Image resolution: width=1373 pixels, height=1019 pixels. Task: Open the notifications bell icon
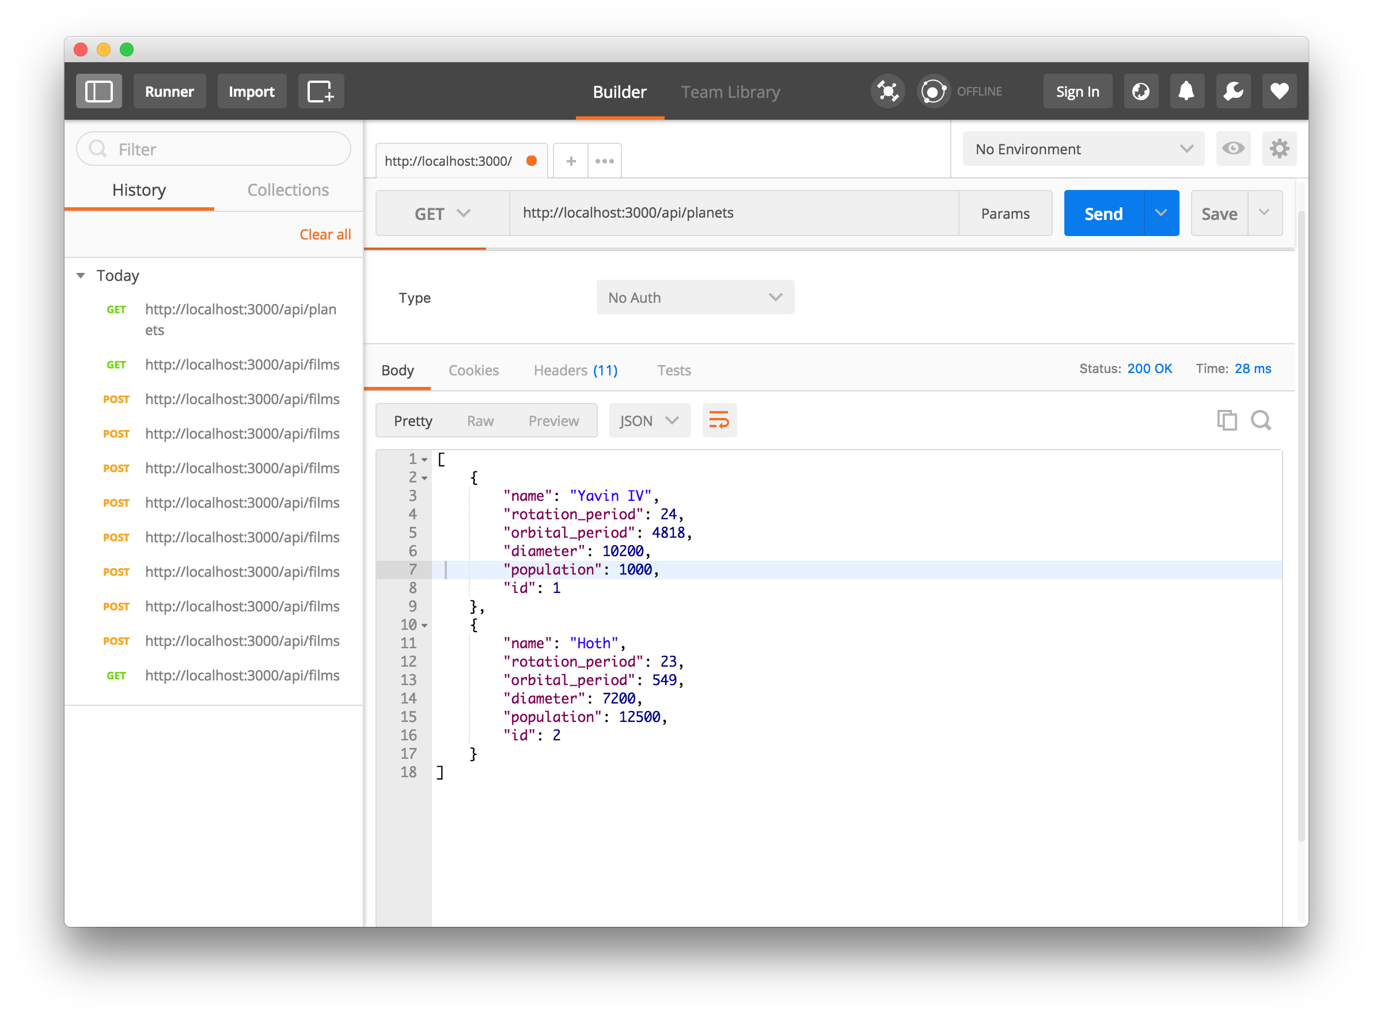(1186, 92)
